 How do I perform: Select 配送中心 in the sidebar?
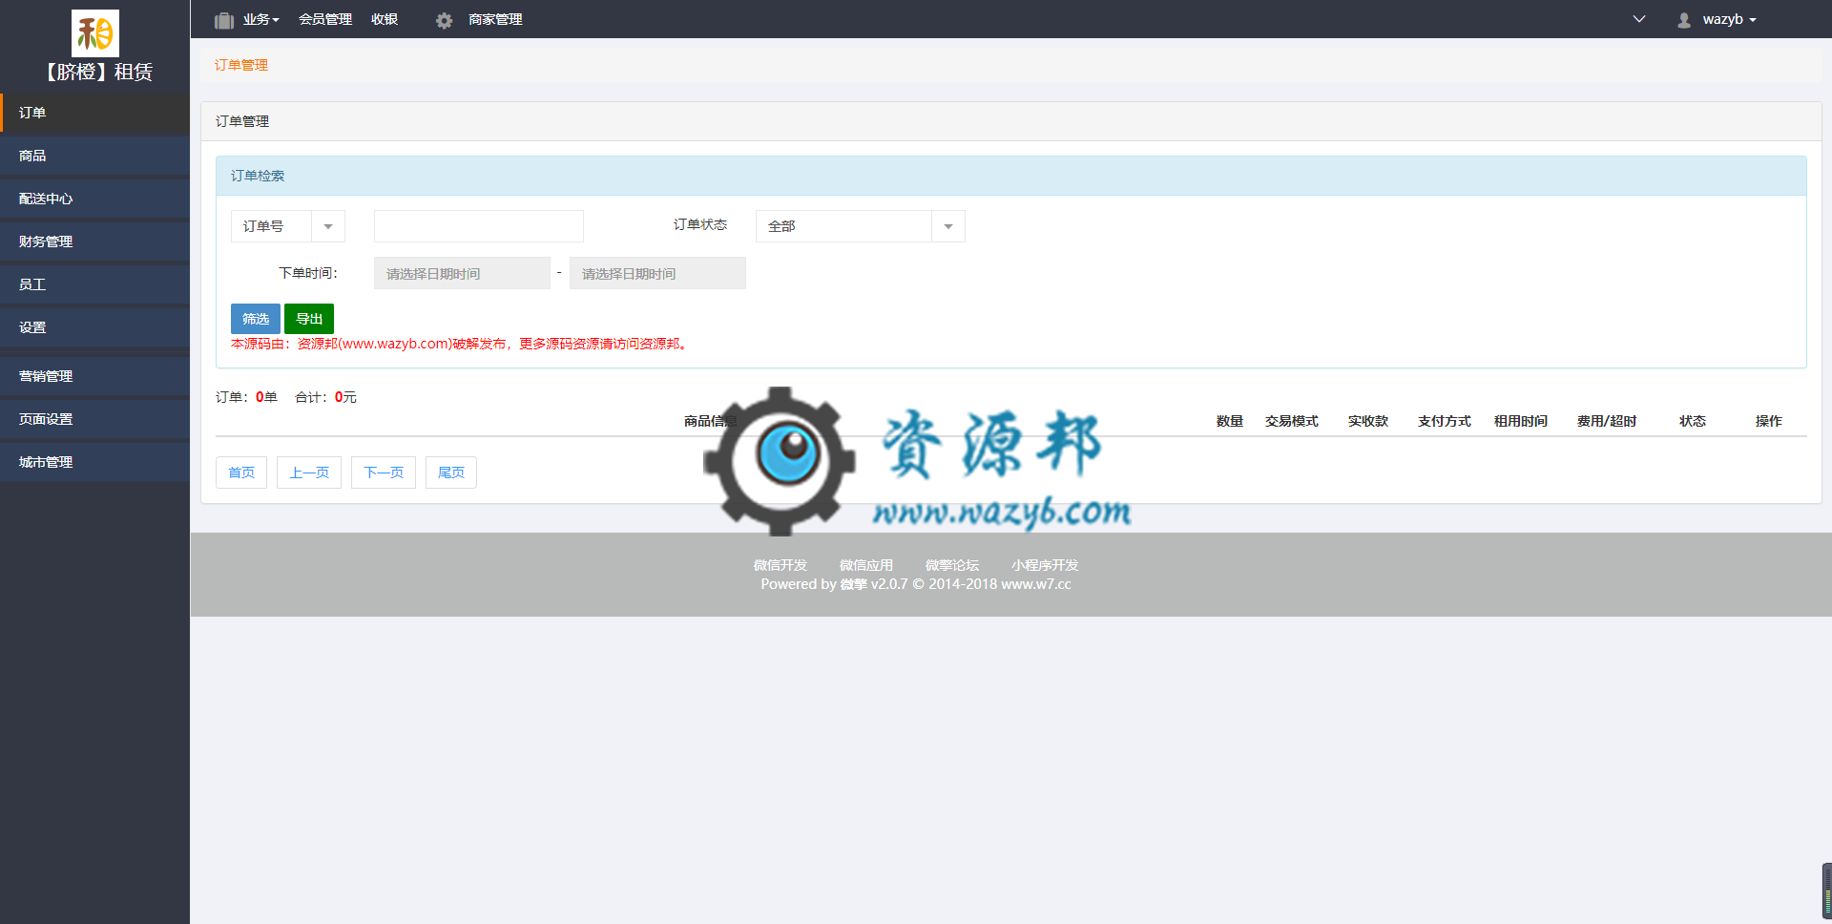pos(95,199)
